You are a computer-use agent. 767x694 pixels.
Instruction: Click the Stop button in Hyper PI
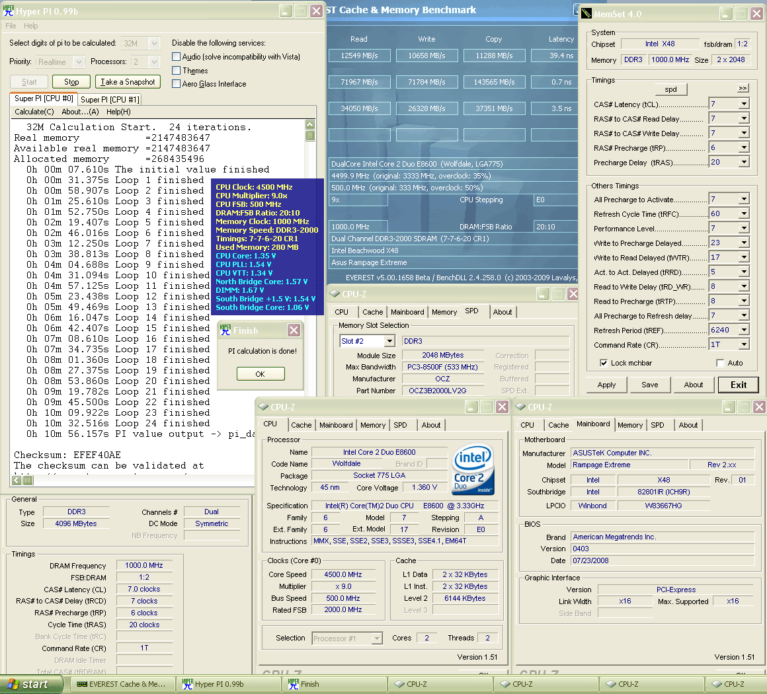[x=71, y=82]
